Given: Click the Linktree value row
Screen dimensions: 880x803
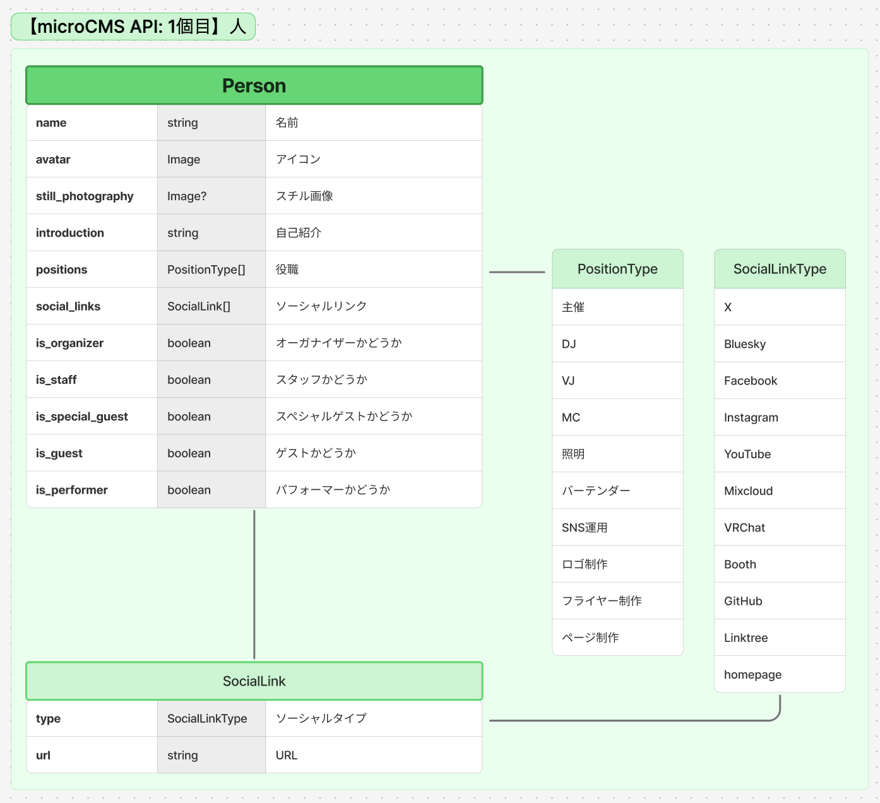Looking at the screenshot, I should coord(780,637).
